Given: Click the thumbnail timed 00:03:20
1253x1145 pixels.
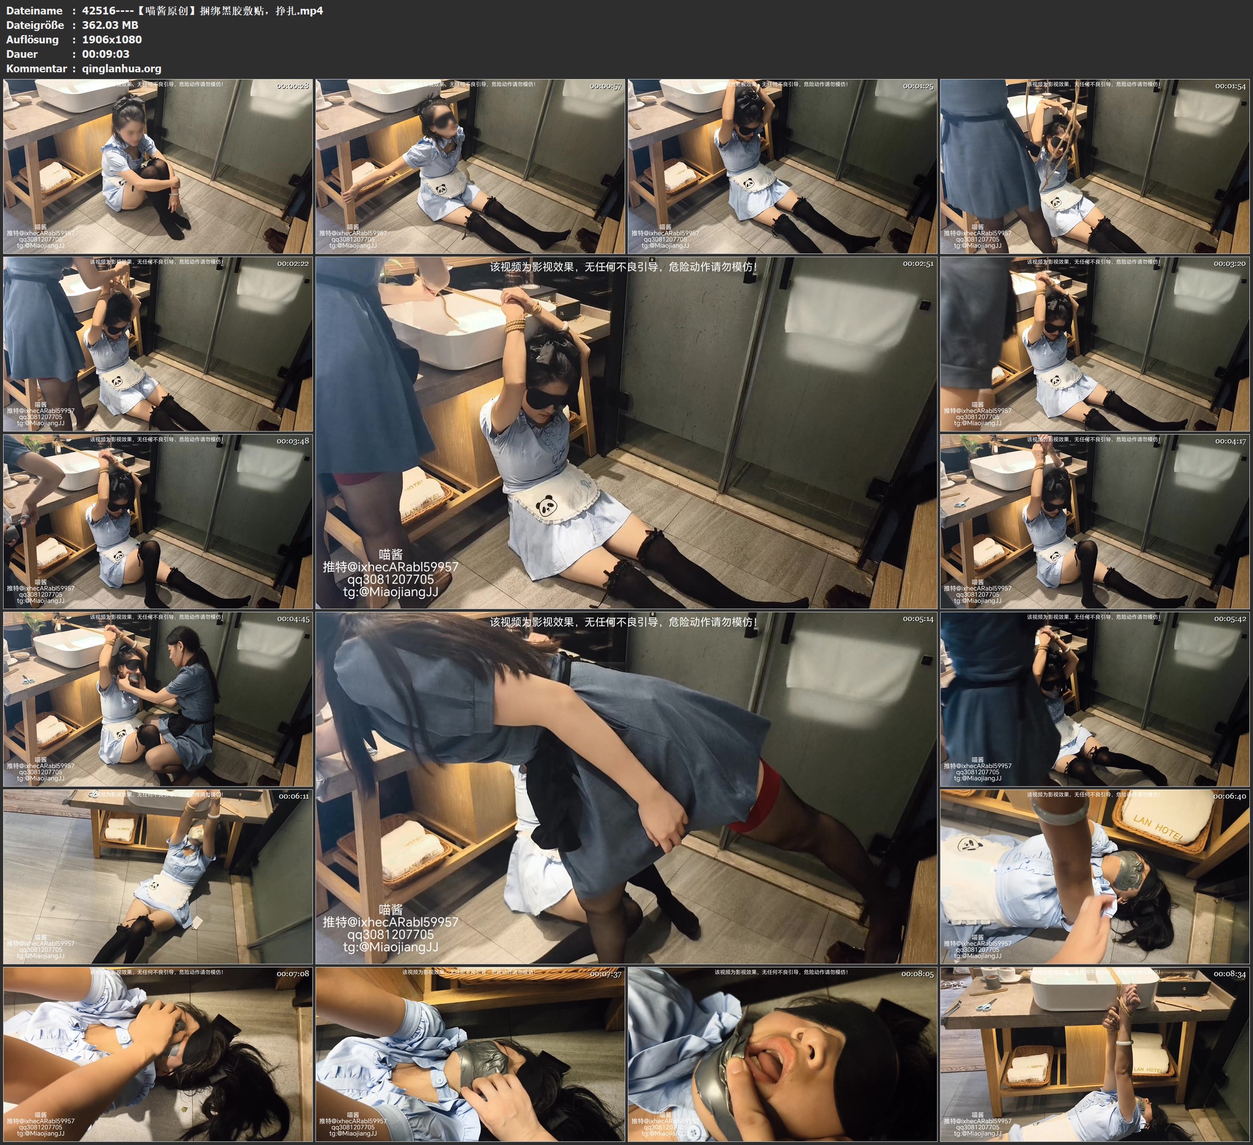Looking at the screenshot, I should [x=1095, y=344].
